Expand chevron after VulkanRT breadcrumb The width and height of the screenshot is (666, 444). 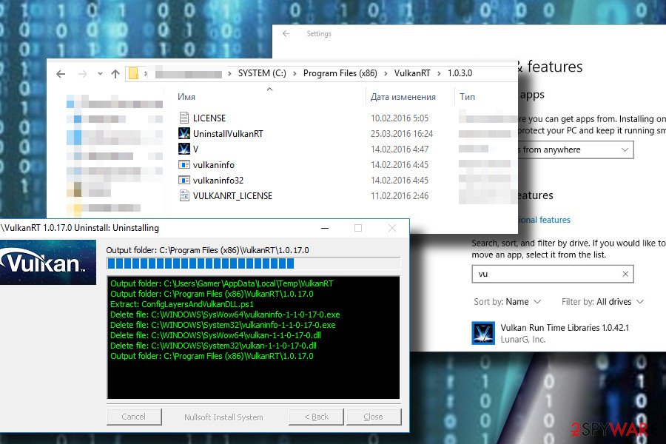(439, 73)
